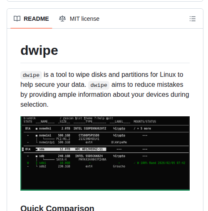Open the README outline menu icon
208x211 pixels.
[x=193, y=19]
